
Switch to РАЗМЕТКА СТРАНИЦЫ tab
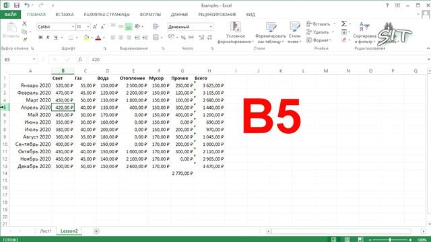click(x=106, y=15)
